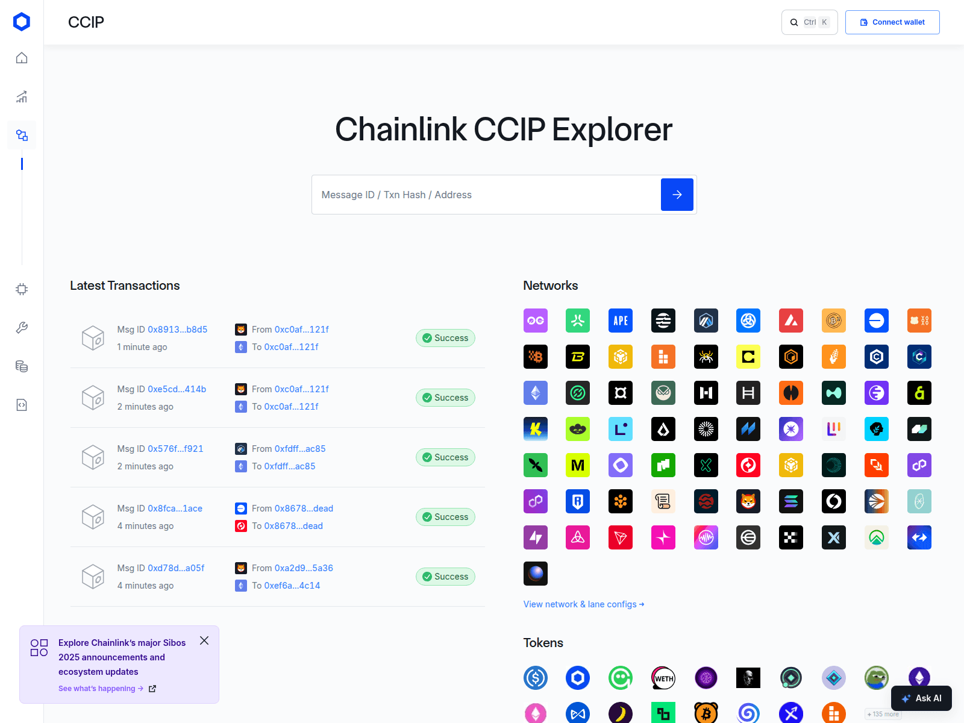Submit search with the blue arrow button
The image size is (964, 723).
click(x=677, y=195)
